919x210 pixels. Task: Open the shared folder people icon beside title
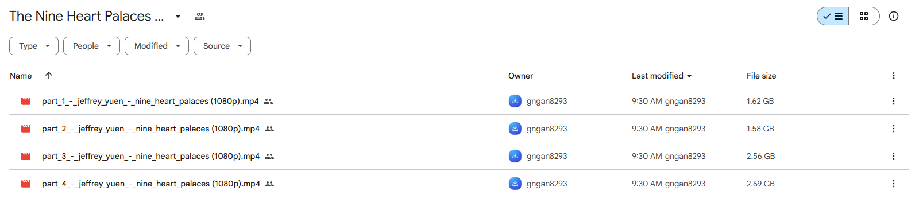[x=200, y=16]
